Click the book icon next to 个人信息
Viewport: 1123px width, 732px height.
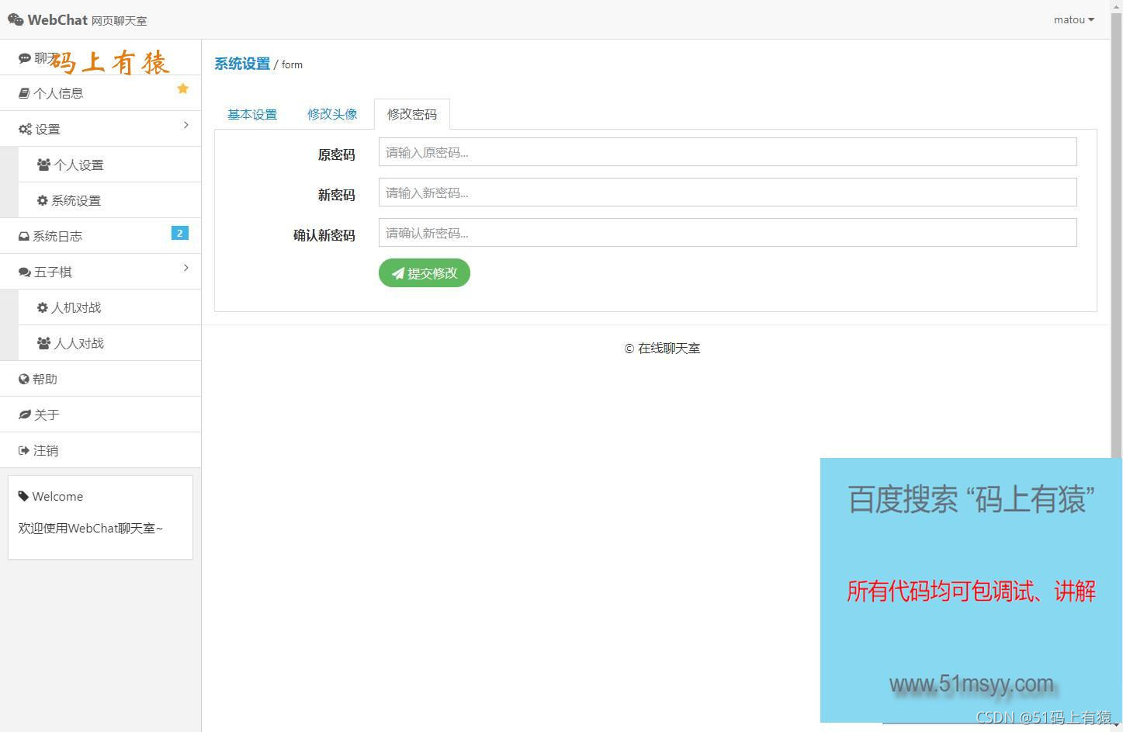click(24, 92)
